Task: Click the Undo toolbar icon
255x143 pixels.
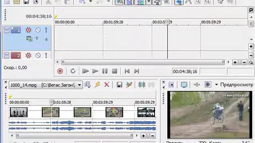Action: pyautogui.click(x=82, y=2)
